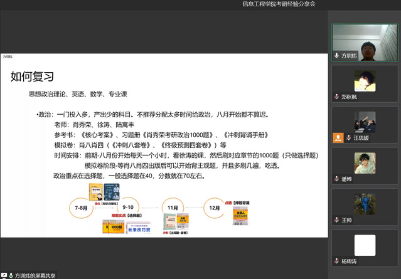Click the muted mic icon beside 杨雨涛
This screenshot has width=401, height=279.
tap(336, 261)
